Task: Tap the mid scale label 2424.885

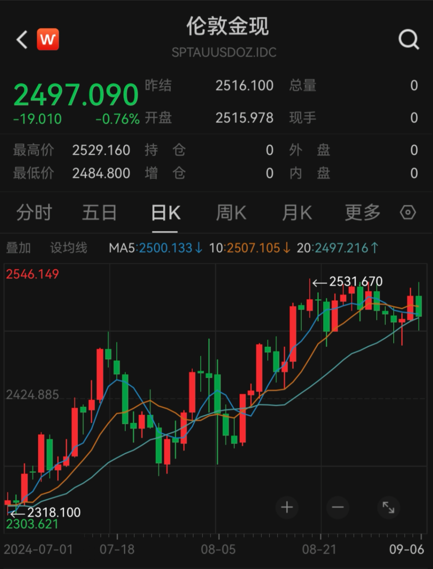Action: pos(32,395)
